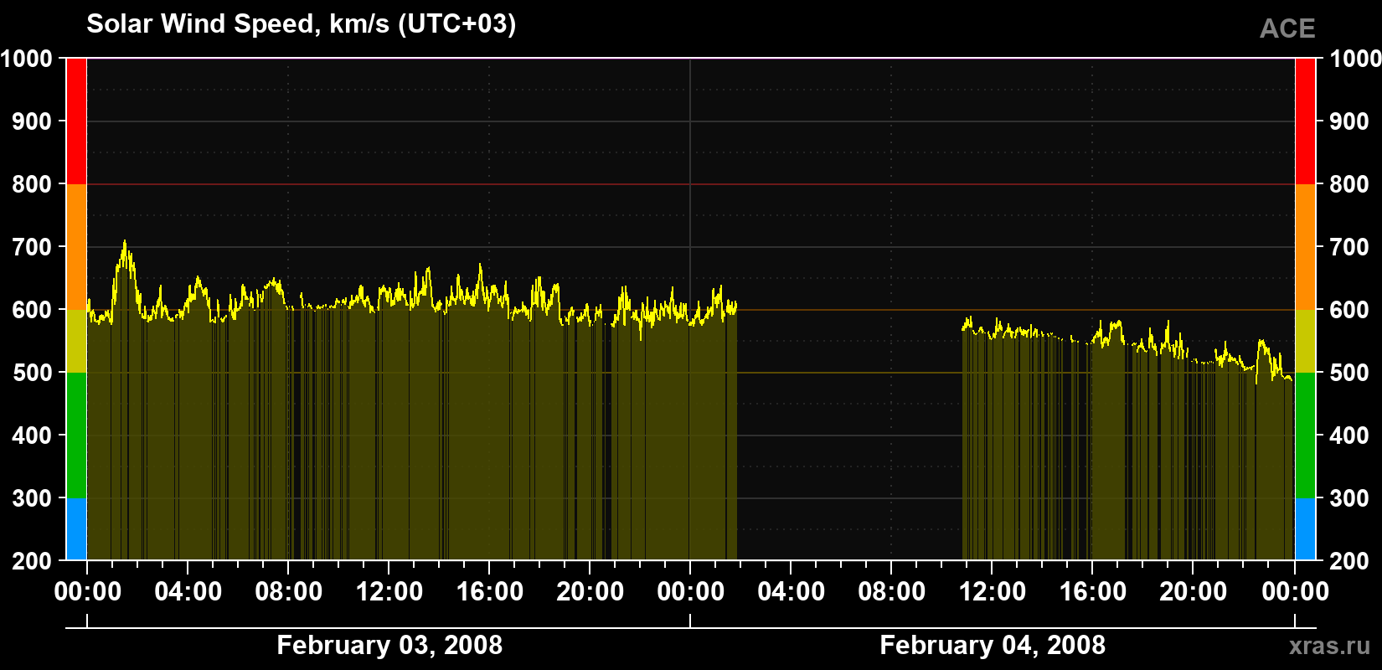Click the 900 label on left axis
The height and width of the screenshot is (670, 1382).
(x=33, y=121)
